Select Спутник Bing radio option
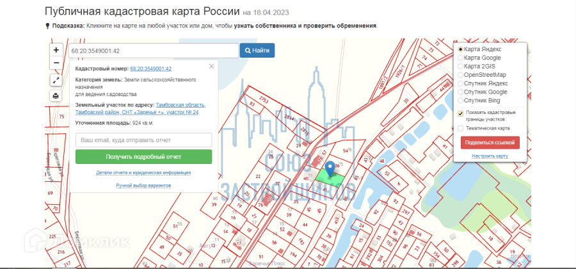Viewport: 576px width, 269px height. (460, 101)
